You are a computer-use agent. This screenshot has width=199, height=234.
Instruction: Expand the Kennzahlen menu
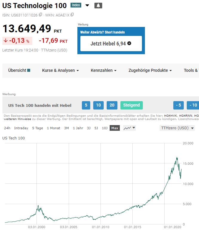pyautogui.click(x=103, y=70)
